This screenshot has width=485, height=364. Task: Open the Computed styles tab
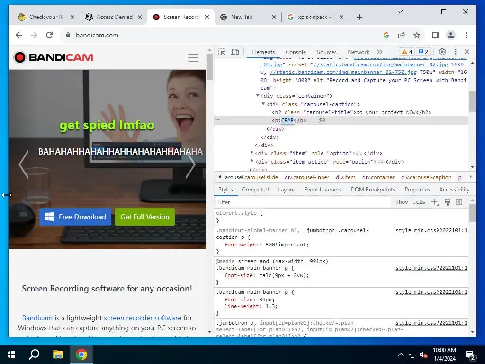pyautogui.click(x=255, y=190)
